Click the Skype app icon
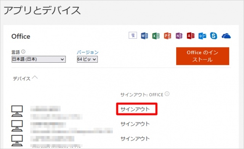The height and width of the screenshot is (149, 244). 213,36
